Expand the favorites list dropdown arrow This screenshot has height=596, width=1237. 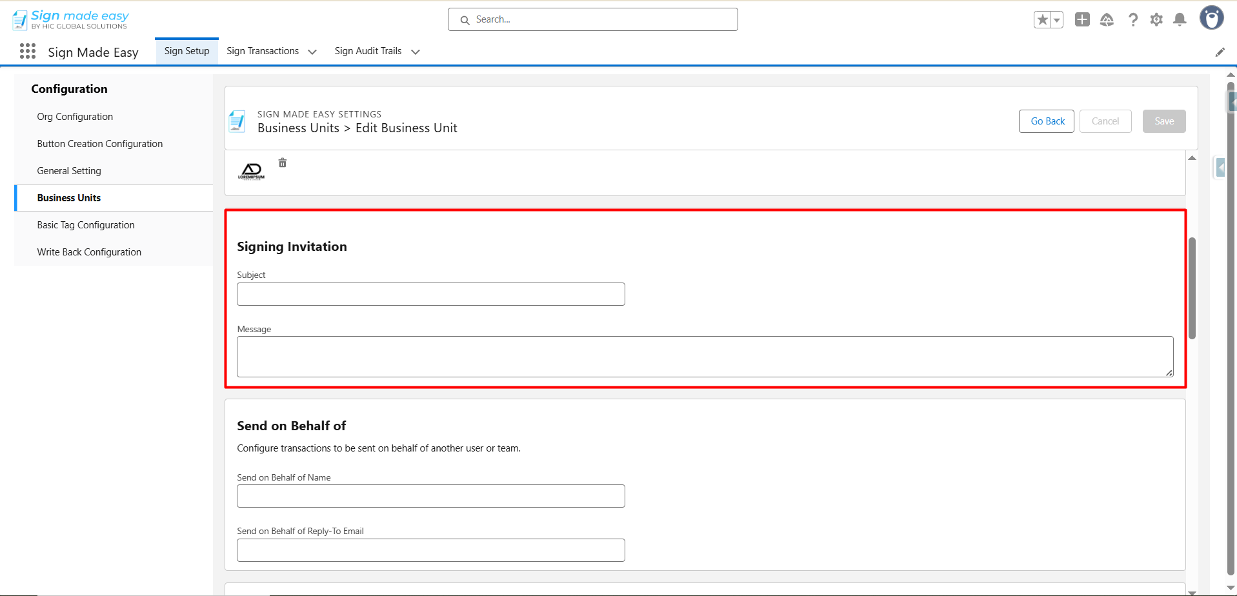[x=1057, y=20]
